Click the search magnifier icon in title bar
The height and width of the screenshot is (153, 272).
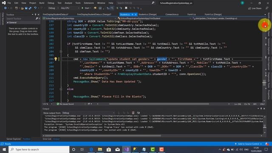(x=153, y=3)
